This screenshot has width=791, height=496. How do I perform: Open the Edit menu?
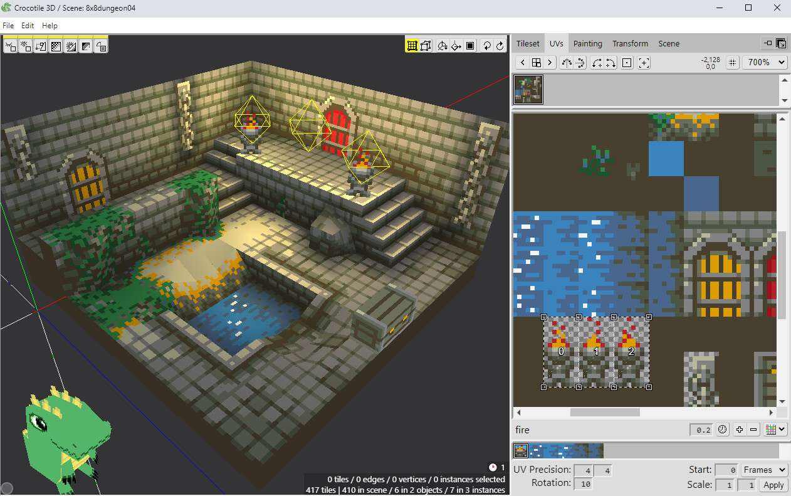point(28,26)
